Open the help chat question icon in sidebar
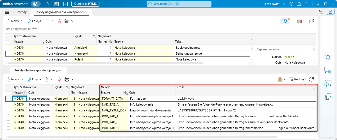Image resolution: width=337 pixels, height=140 pixels. [328, 83]
